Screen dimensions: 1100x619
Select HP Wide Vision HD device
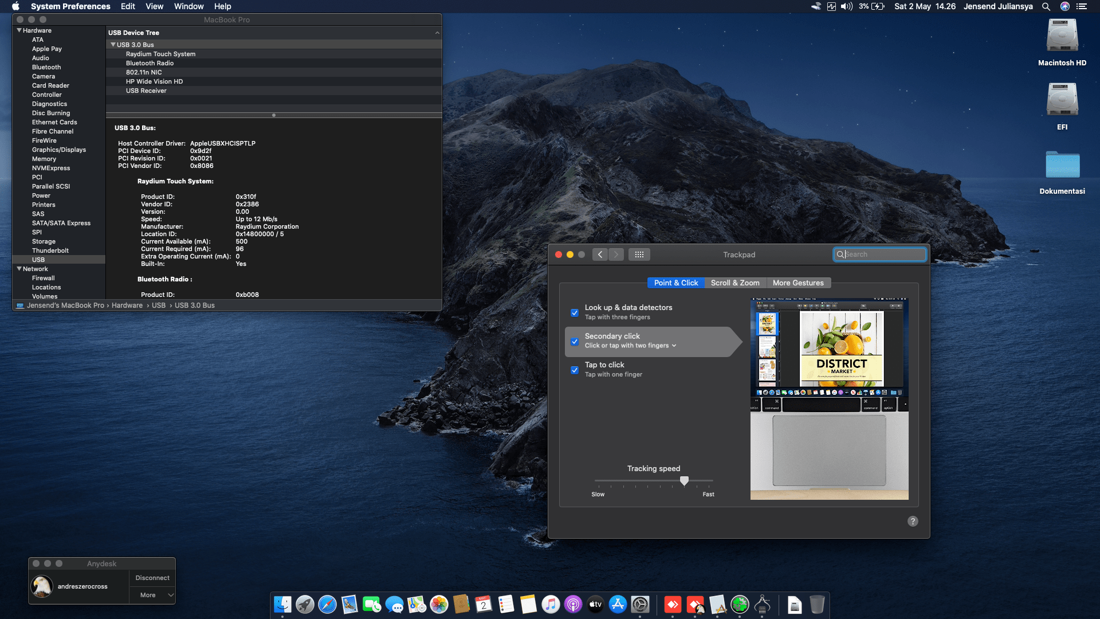(274, 81)
